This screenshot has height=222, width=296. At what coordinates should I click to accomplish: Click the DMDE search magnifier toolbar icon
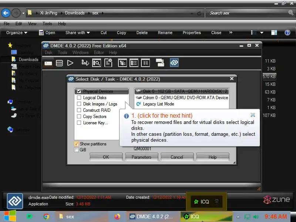coord(97,63)
